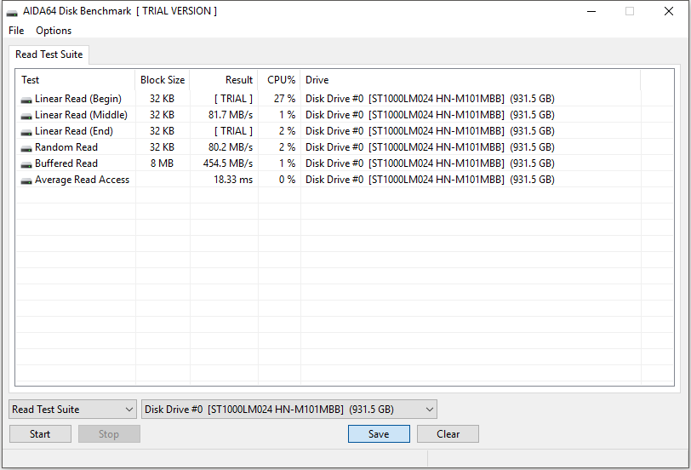Image resolution: width=691 pixels, height=470 pixels.
Task: Click the Linear Read (Begin) disk icon
Action: (x=26, y=100)
